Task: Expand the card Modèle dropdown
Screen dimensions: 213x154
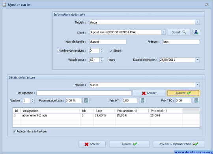Action: tap(197, 23)
